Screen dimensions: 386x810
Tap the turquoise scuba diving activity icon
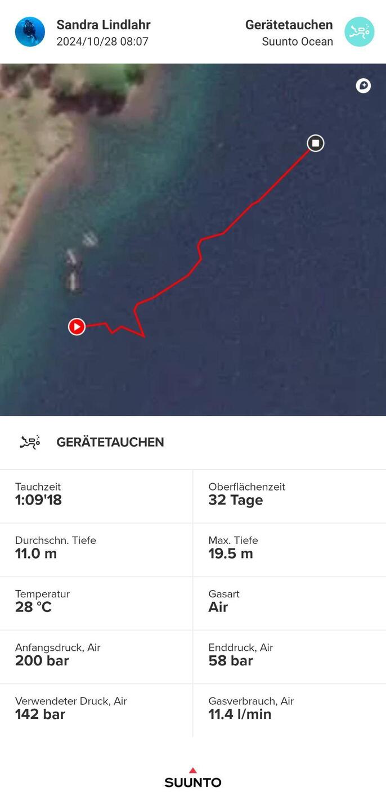point(359,31)
